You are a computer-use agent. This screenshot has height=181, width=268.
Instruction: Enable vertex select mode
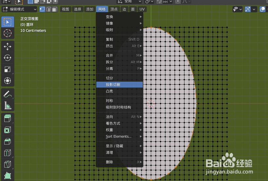coord(42,9)
